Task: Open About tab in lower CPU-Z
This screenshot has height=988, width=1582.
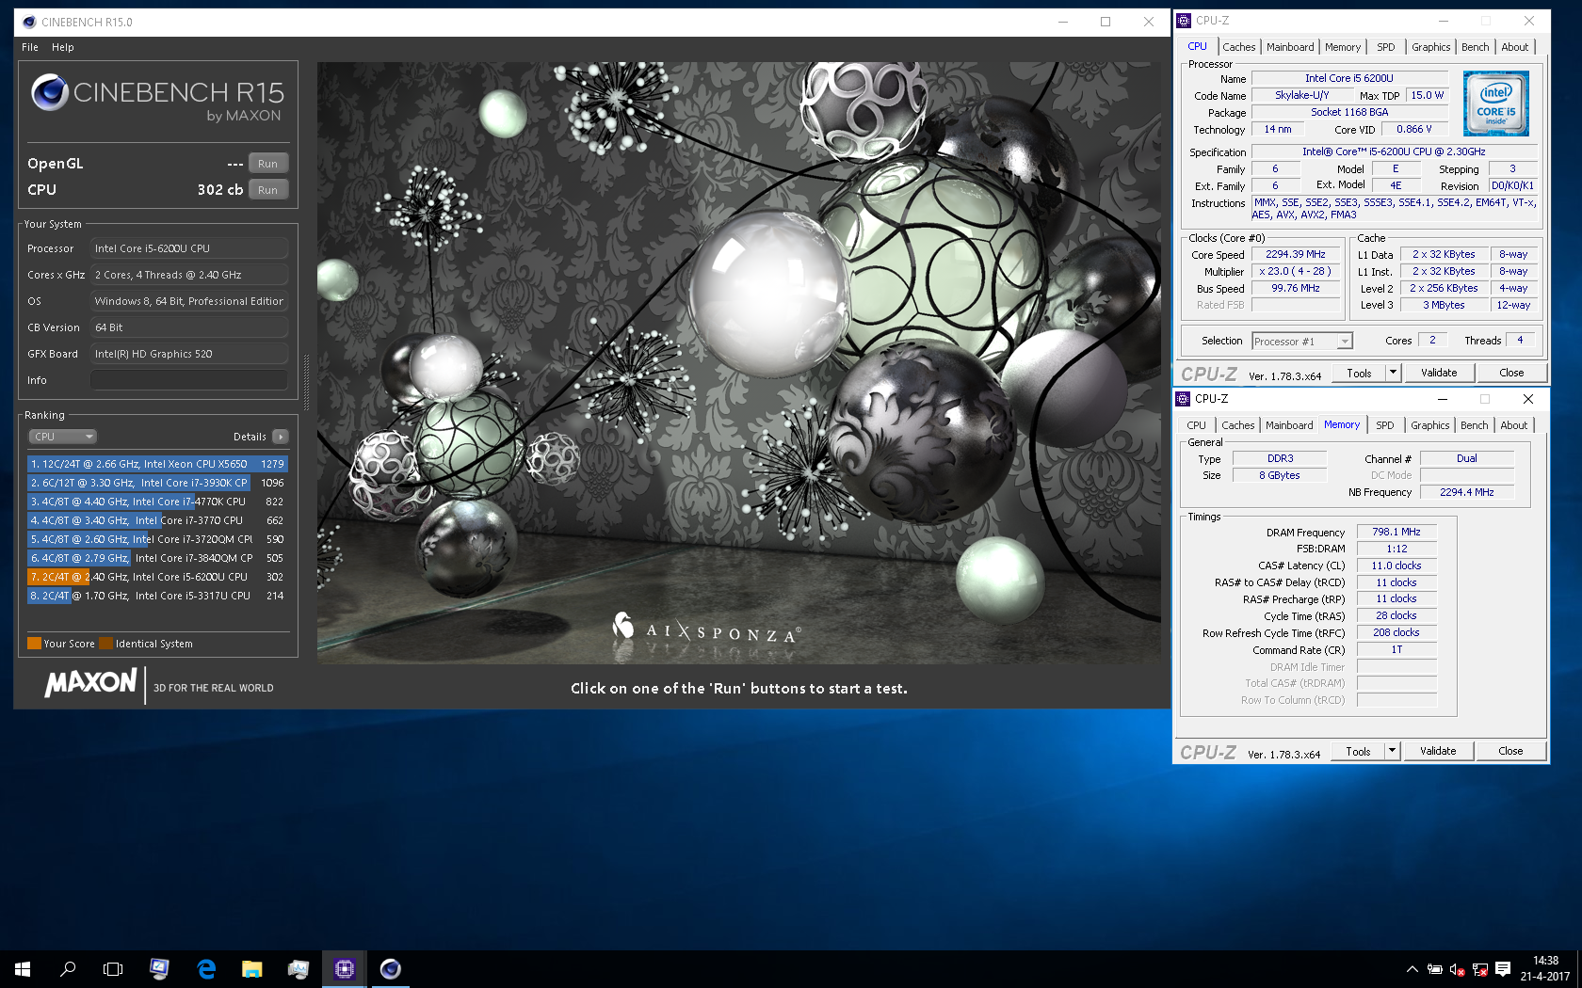Action: click(1514, 425)
